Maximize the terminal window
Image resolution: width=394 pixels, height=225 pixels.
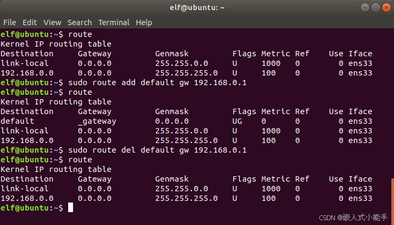pos(376,7)
